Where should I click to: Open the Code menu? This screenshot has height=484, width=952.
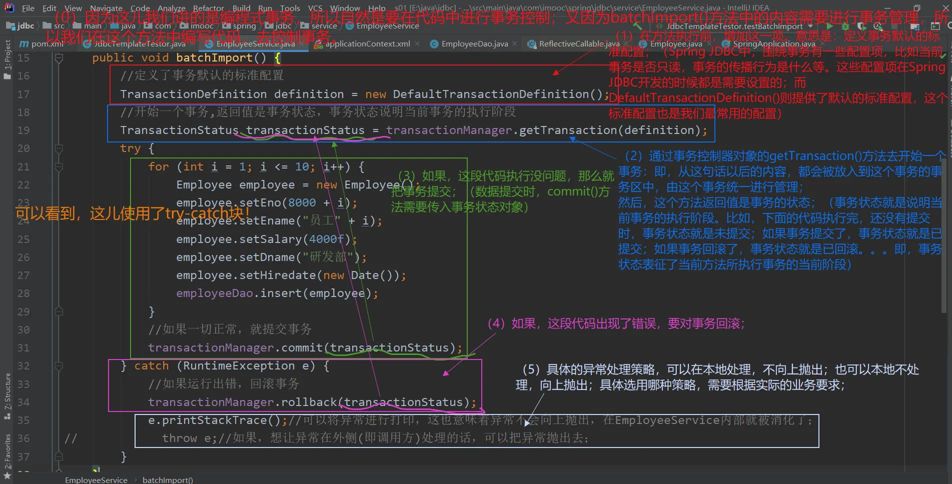point(140,8)
